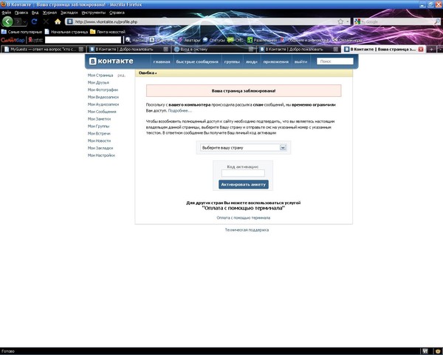The width and height of the screenshot is (443, 355).
Task: Open the address bar history dropdown
Action: tap(347, 21)
